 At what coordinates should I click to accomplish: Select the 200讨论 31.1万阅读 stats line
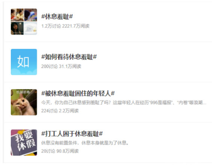point(61,66)
